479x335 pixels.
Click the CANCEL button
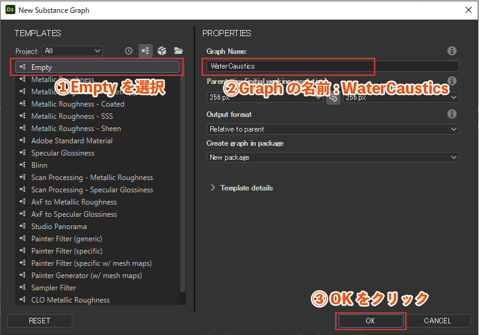point(437,321)
